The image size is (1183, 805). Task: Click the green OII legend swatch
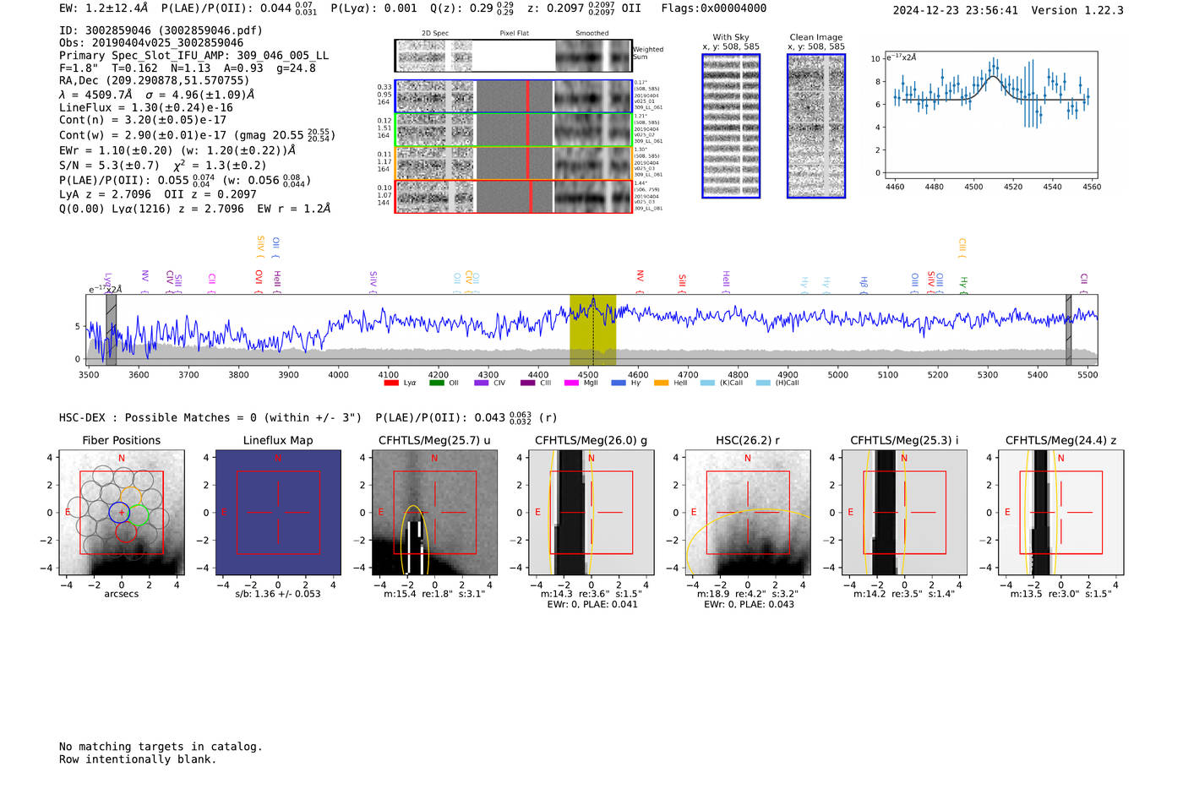point(436,383)
